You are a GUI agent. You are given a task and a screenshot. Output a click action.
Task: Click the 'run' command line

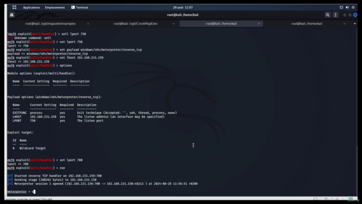click(x=36, y=168)
